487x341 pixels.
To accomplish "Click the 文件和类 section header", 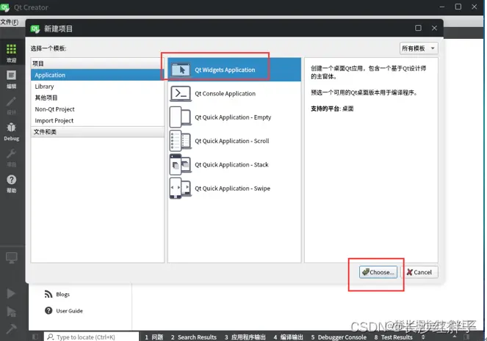I will (97, 132).
